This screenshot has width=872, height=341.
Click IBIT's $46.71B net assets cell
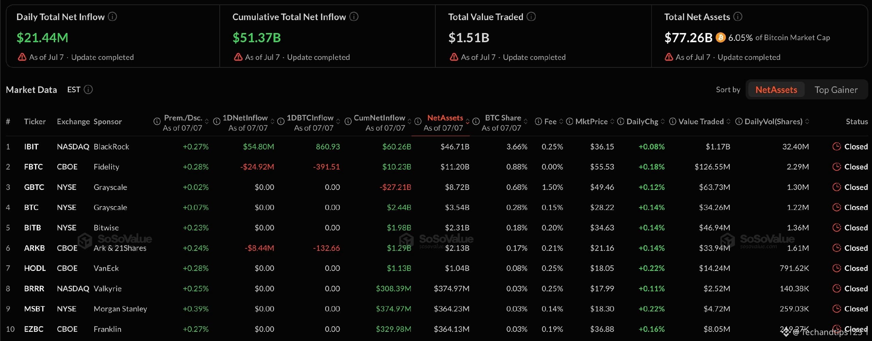click(x=455, y=147)
